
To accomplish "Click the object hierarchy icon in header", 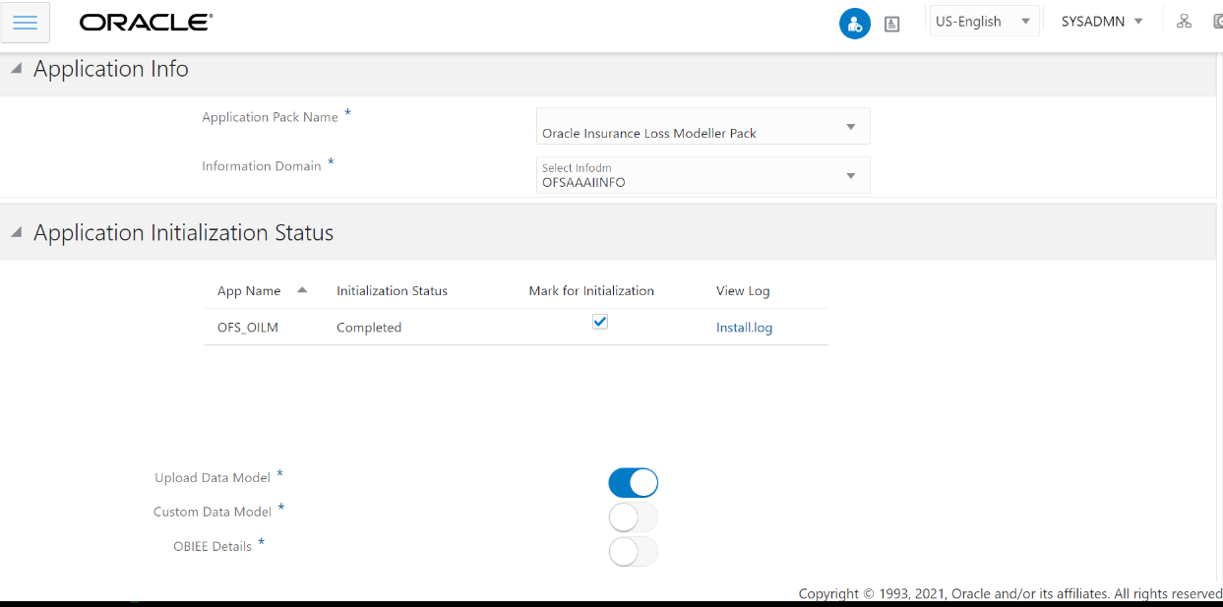I will (1185, 22).
